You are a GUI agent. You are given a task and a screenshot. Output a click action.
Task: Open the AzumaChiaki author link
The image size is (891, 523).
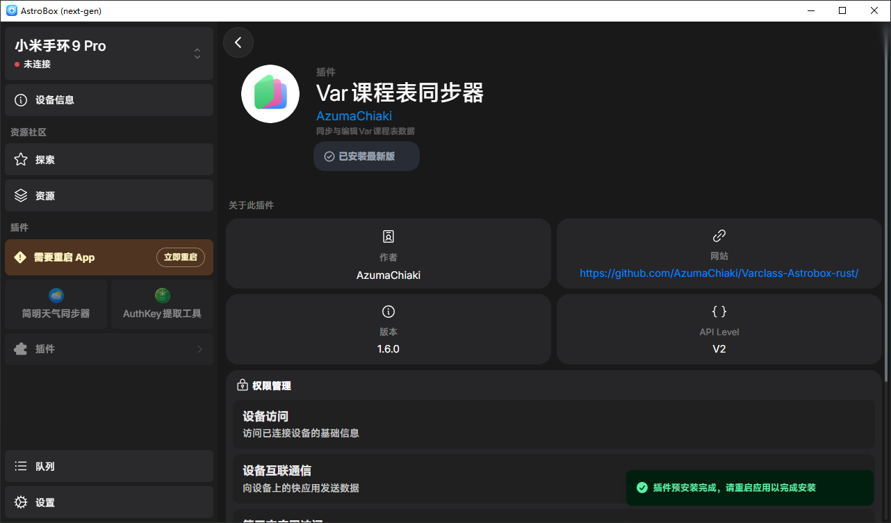(x=354, y=115)
